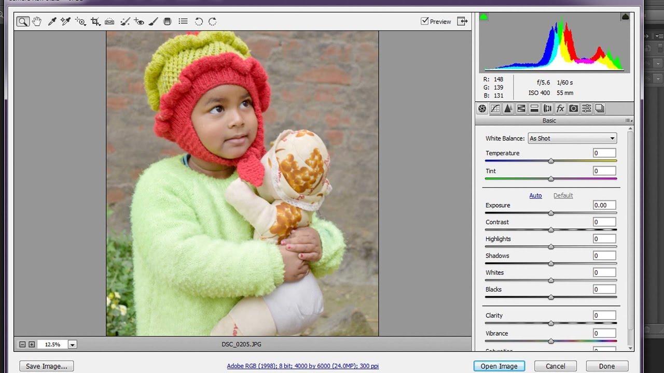This screenshot has width=664, height=373.
Task: Click the Cancel button
Action: [x=555, y=366]
